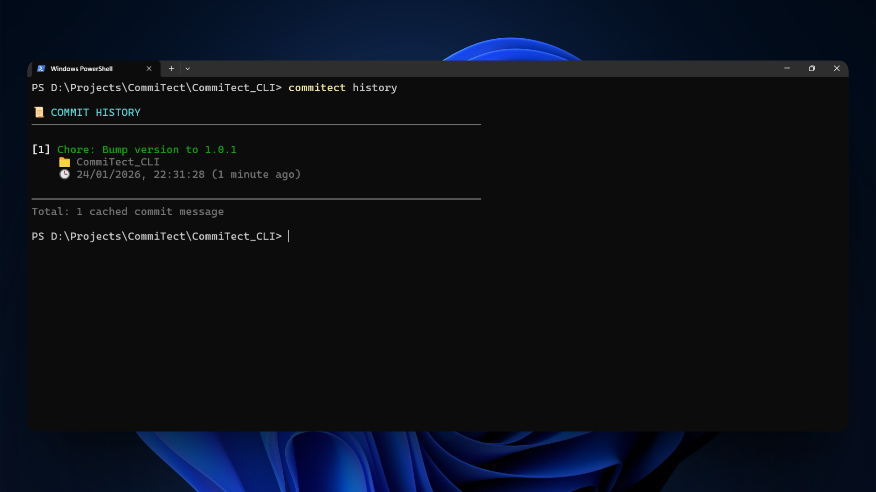Click the timestamp 24/01/2026, 22:31:28
This screenshot has width=876, height=492.
pyautogui.click(x=141, y=174)
